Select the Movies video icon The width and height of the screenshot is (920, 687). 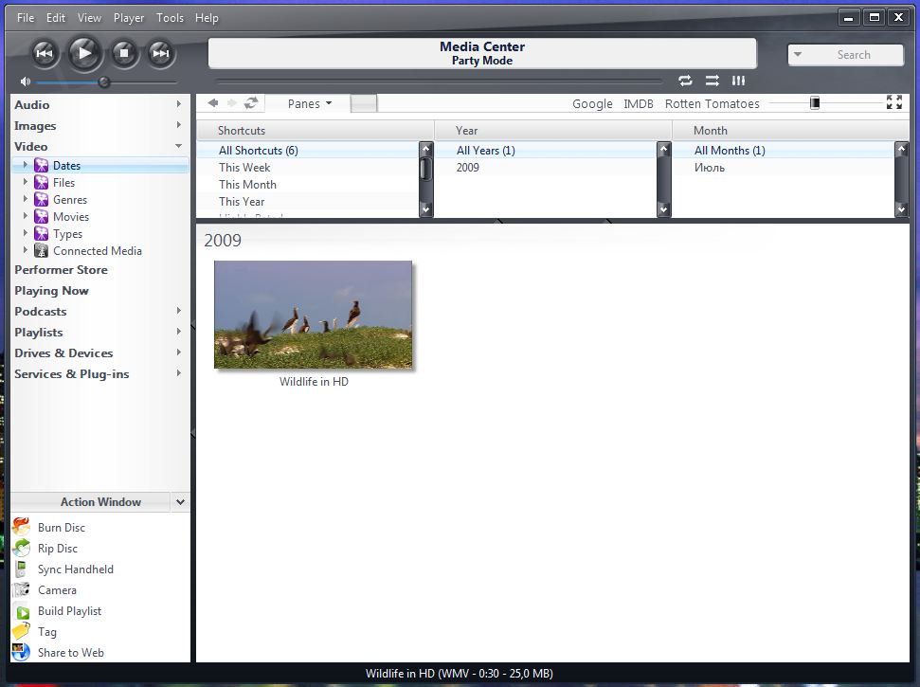tap(41, 216)
